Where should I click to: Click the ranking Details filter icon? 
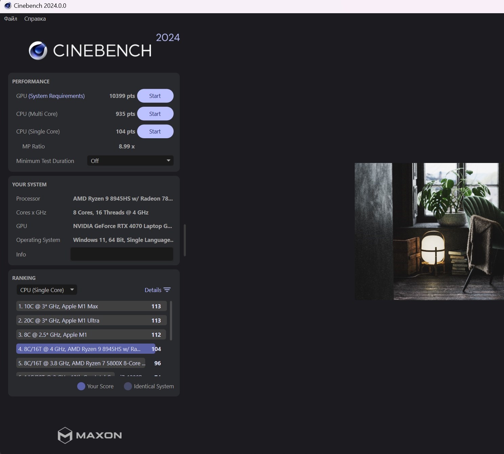(167, 290)
